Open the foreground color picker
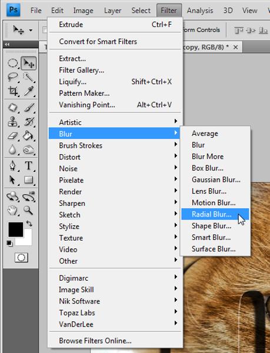270x353 pixels. pyautogui.click(x=16, y=229)
